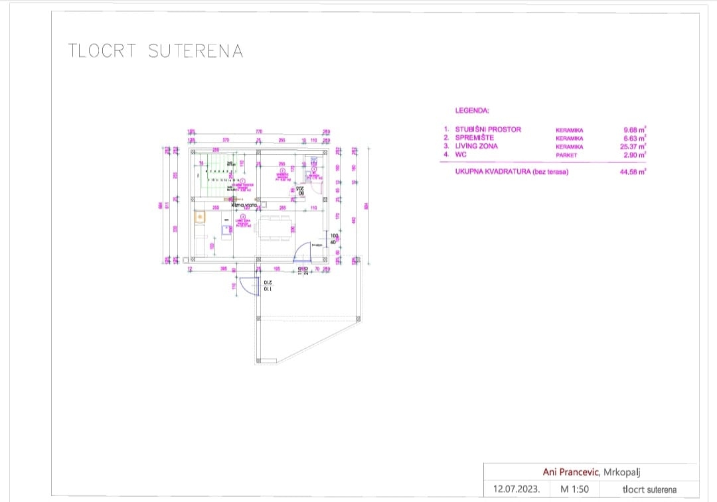The height and width of the screenshot is (502, 717).
Task: Click the 'M 1:50' scale cell
Action: click(x=573, y=489)
